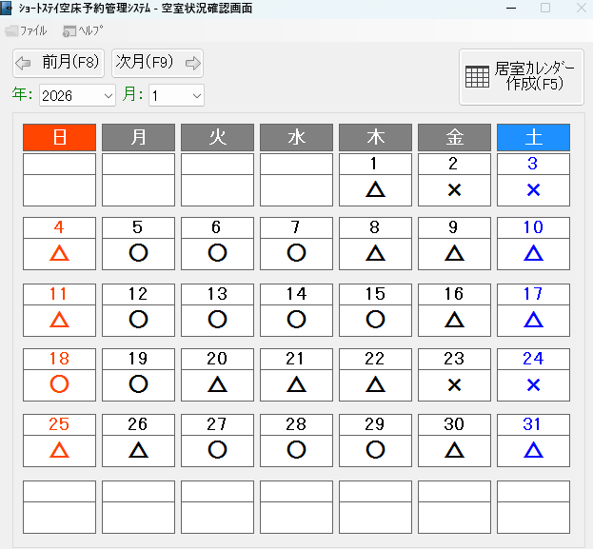Image resolution: width=593 pixels, height=549 pixels.
Task: Click the triangle icon under January 20
Action: coord(217,384)
